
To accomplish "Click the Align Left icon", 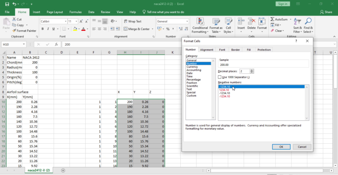I will (x=94, y=29).
